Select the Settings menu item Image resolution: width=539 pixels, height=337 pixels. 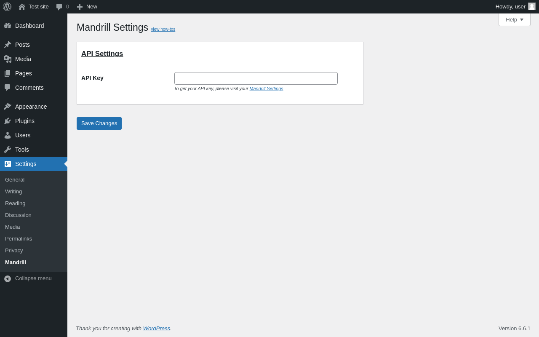click(x=34, y=164)
